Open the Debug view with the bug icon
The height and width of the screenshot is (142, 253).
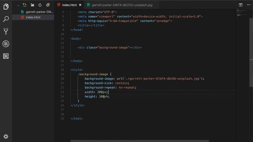click(6, 44)
